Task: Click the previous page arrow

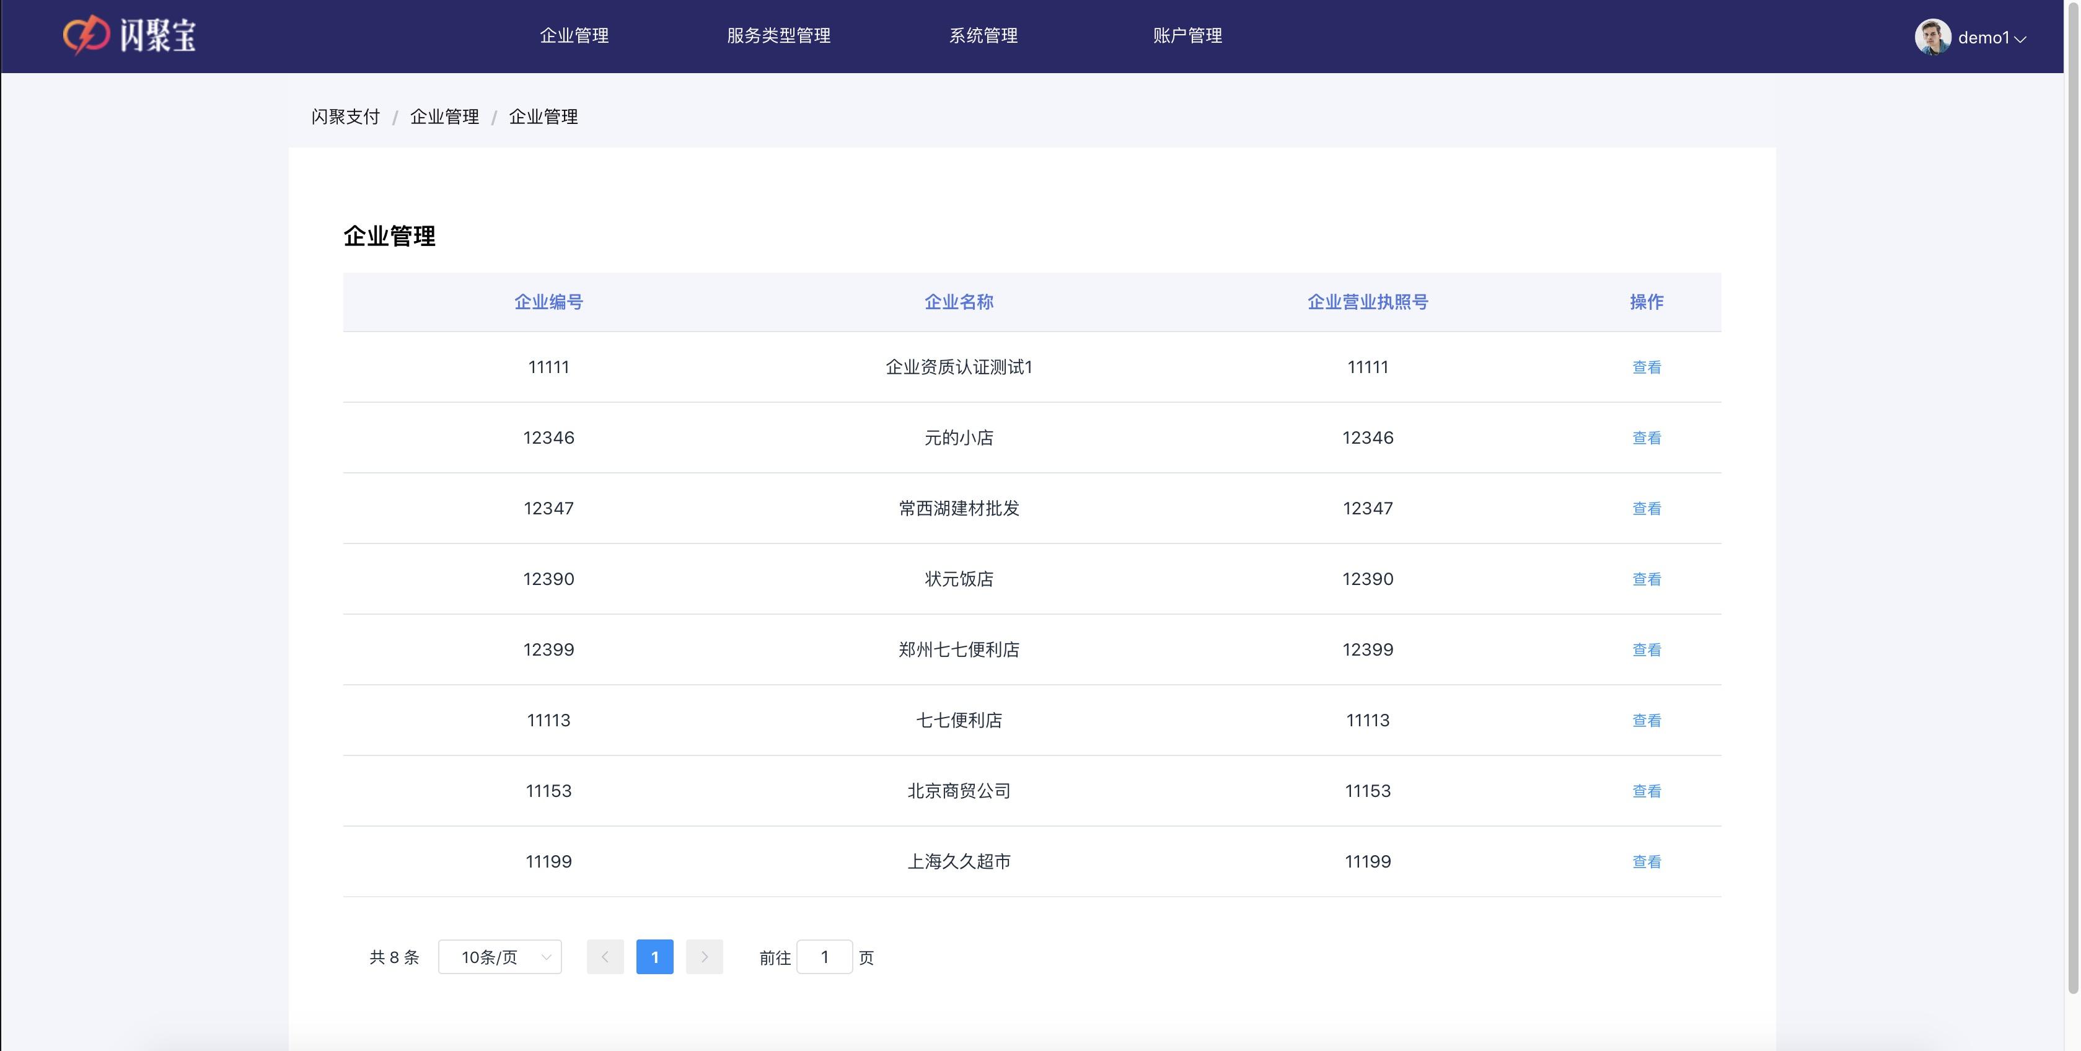Action: pyautogui.click(x=605, y=956)
